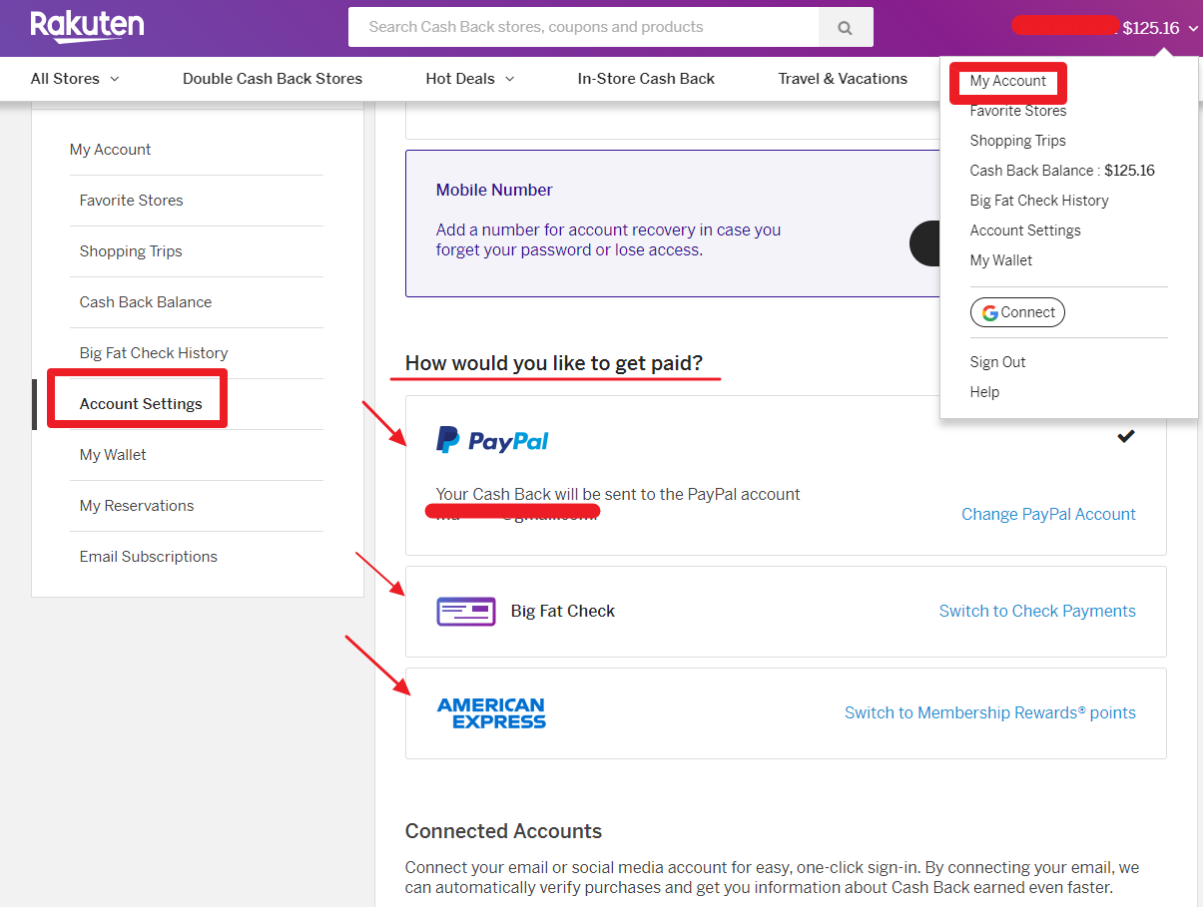Click the Big Fat Check icon
The width and height of the screenshot is (1203, 907).
coord(466,611)
